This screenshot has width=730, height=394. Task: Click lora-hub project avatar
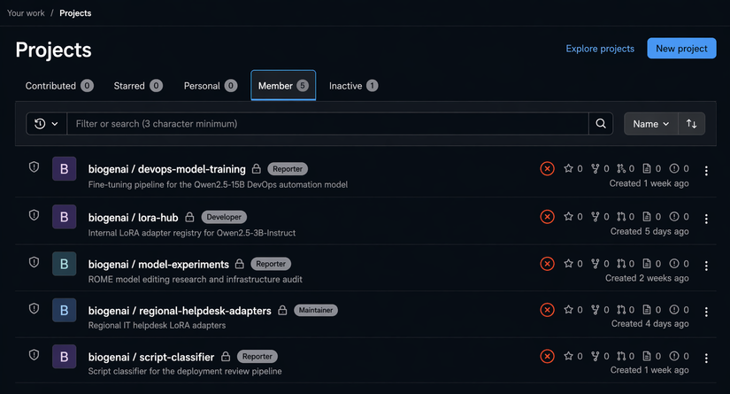point(65,217)
